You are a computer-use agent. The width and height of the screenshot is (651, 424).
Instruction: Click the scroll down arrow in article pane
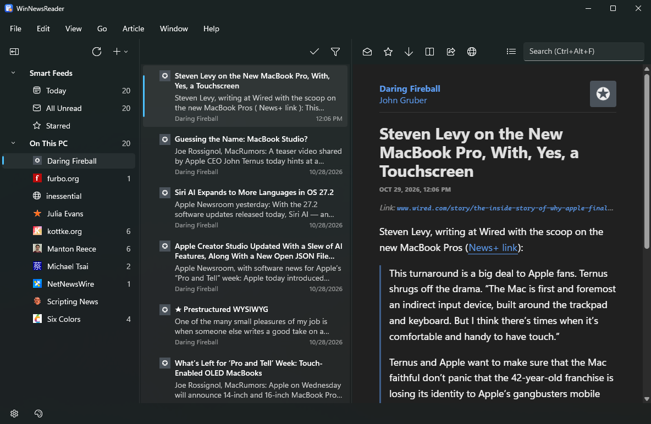click(x=647, y=399)
